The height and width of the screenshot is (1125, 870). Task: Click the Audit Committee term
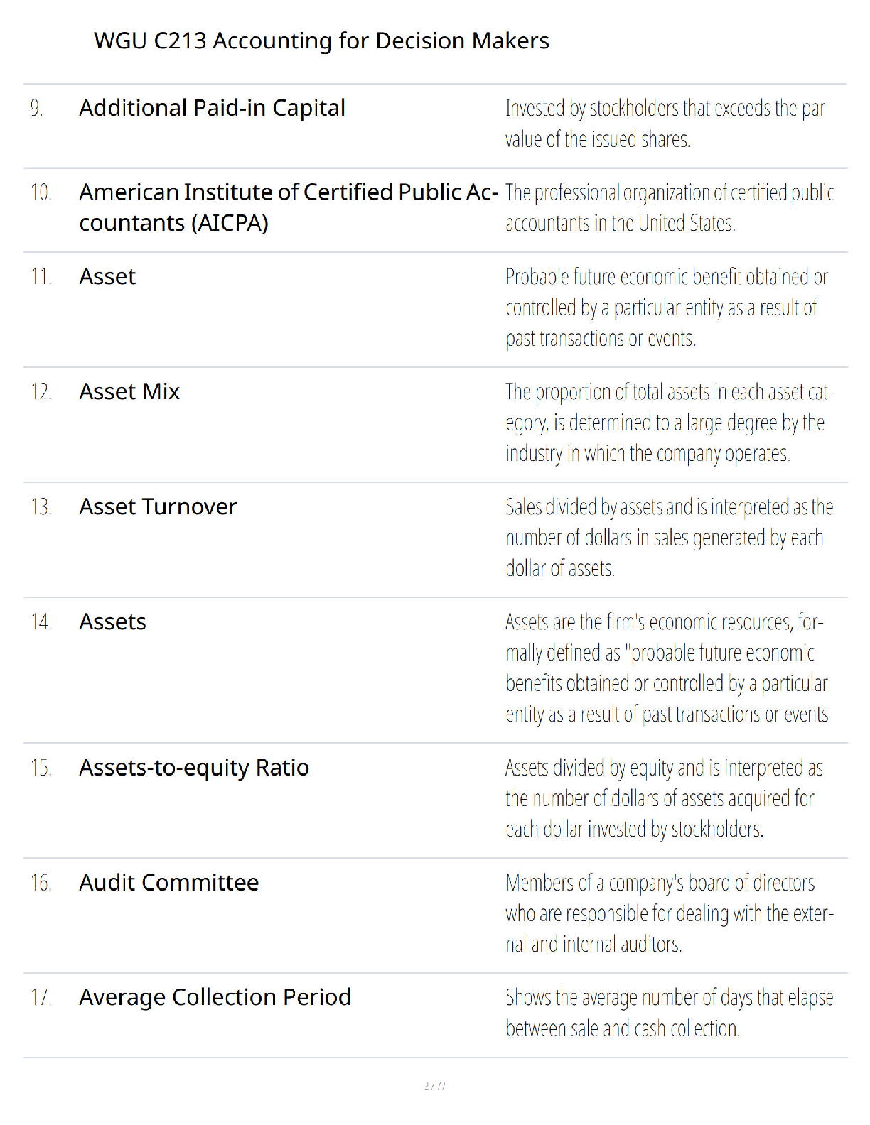(x=169, y=882)
